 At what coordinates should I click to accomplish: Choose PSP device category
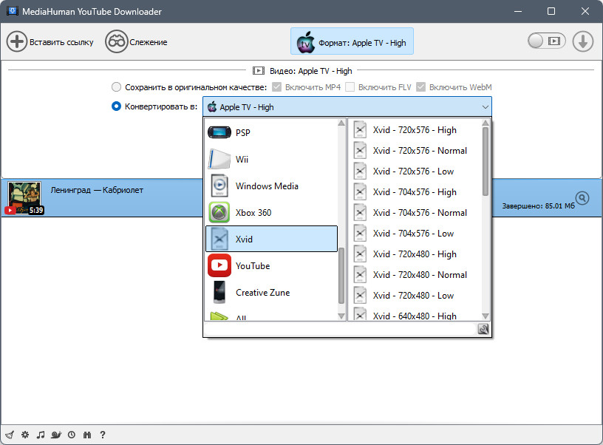[x=271, y=132]
